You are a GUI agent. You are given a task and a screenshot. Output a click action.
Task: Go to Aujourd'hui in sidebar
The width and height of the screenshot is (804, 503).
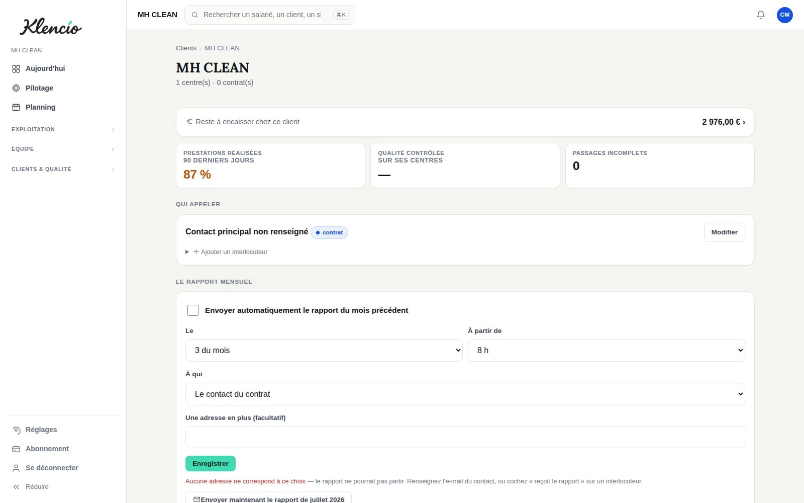(x=63, y=69)
